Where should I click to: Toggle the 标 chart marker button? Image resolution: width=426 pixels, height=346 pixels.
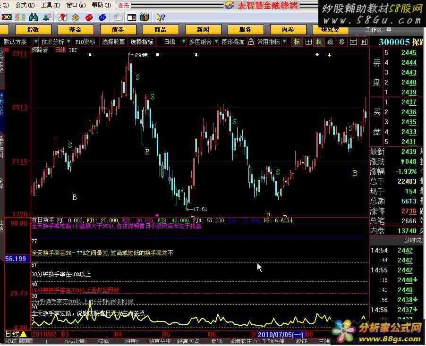click(x=297, y=42)
